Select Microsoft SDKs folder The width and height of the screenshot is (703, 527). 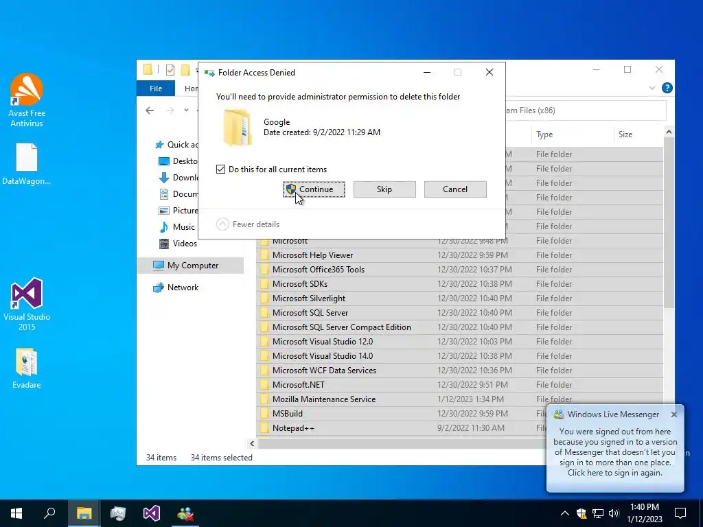point(459,283)
